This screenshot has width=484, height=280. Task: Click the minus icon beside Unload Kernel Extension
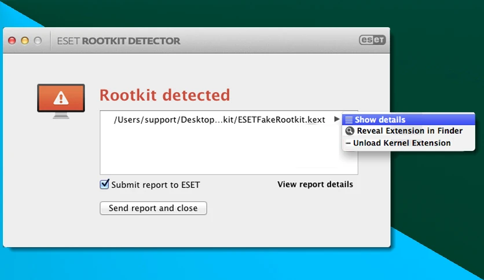[348, 143]
